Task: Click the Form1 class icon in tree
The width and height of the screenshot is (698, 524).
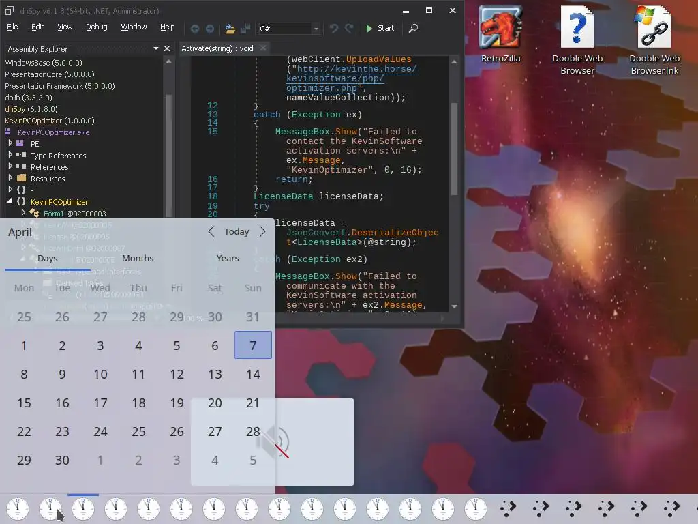Action: coord(34,213)
